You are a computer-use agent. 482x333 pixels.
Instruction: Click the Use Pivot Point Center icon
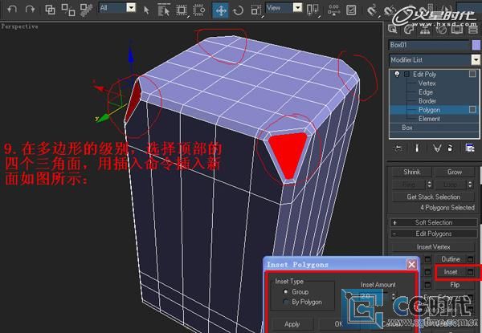[312, 10]
